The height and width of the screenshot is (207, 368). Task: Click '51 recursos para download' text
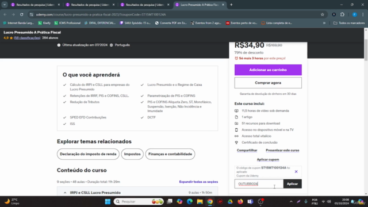pyautogui.click(x=260, y=124)
